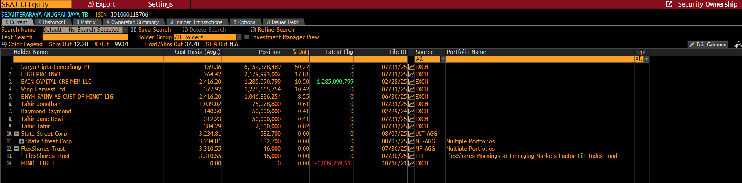
Task: Open chart icon for State Street Corp ULT-AGG row
Action: click(411, 134)
